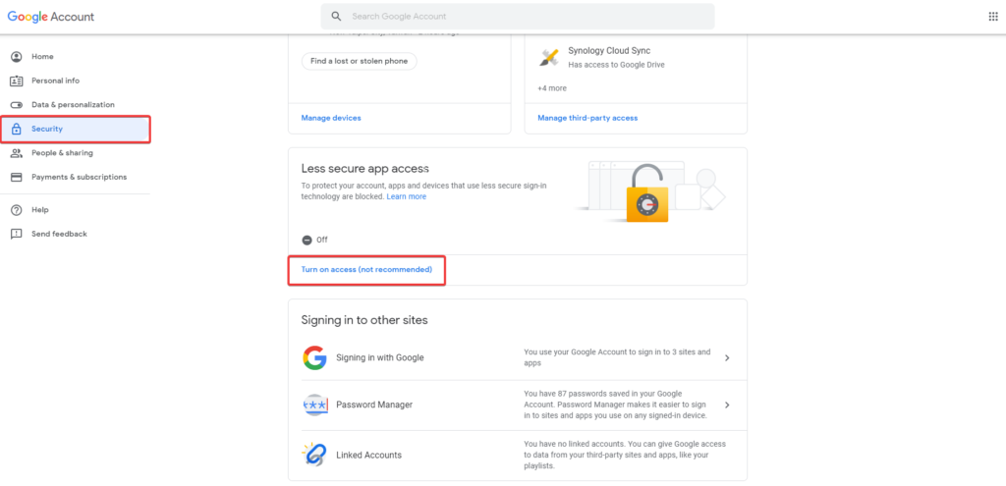Click the search magnifier icon
This screenshot has width=1006, height=486.
[337, 17]
